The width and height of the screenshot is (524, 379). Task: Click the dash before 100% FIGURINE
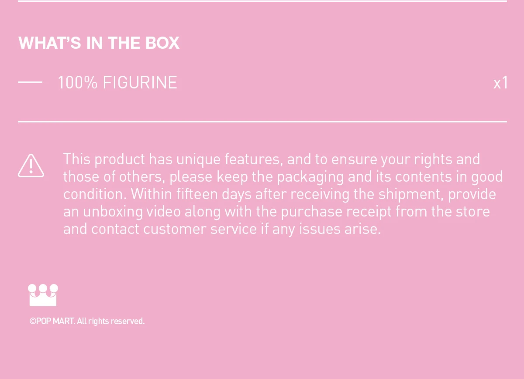30,82
